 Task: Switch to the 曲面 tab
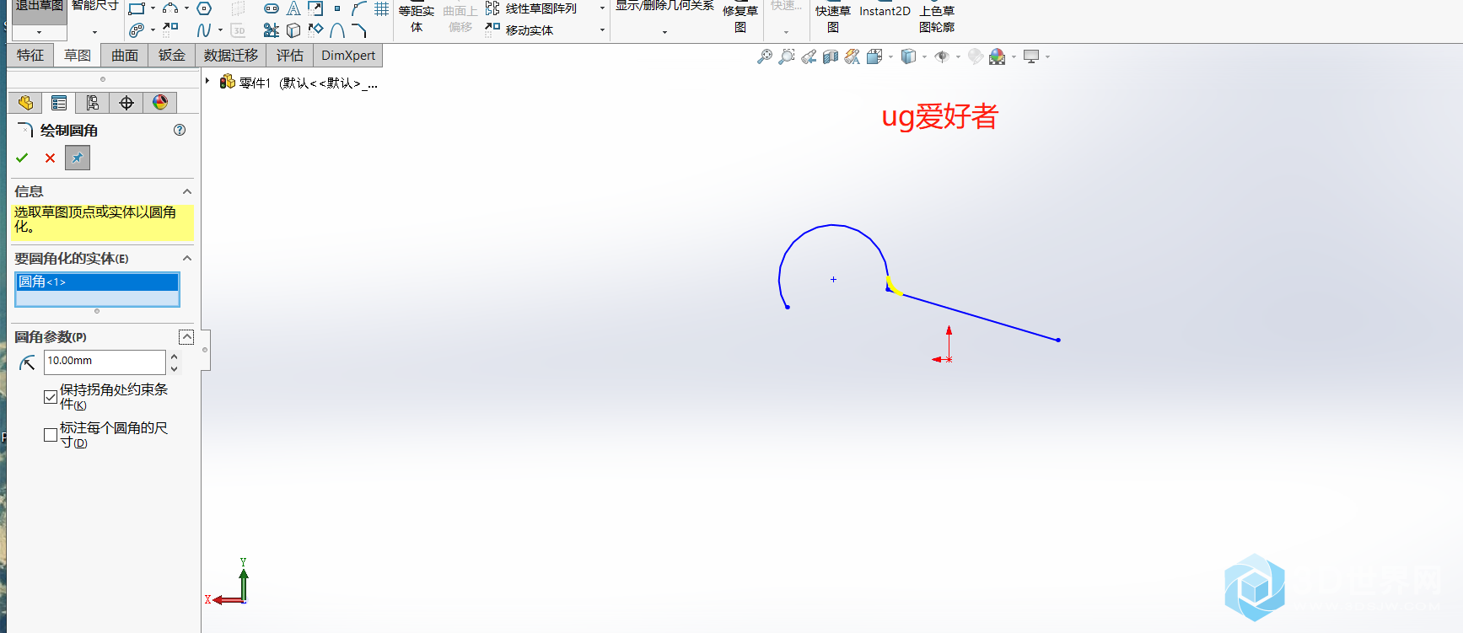point(125,56)
